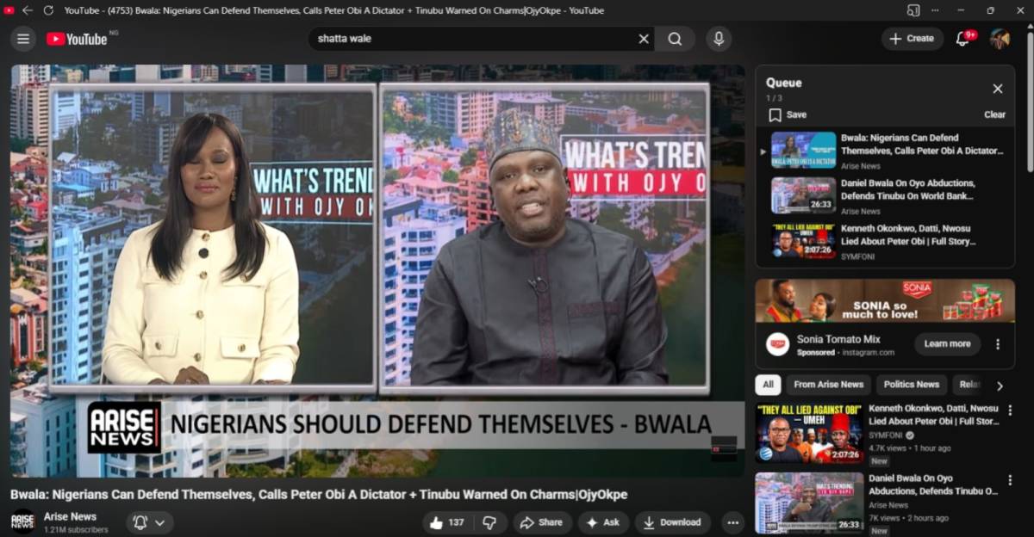Open suggested Daniel Bwala On Oyo Abductions thumbnail
This screenshot has width=1034, height=537.
tap(809, 503)
